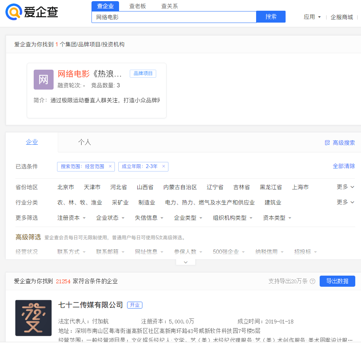361x343 pixels.
Task: Click the search input field
Action: tap(173, 17)
